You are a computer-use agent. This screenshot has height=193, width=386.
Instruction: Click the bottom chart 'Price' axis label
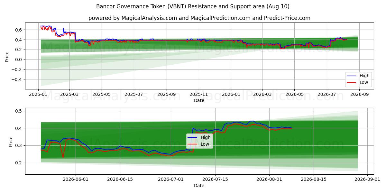pyautogui.click(x=11, y=141)
